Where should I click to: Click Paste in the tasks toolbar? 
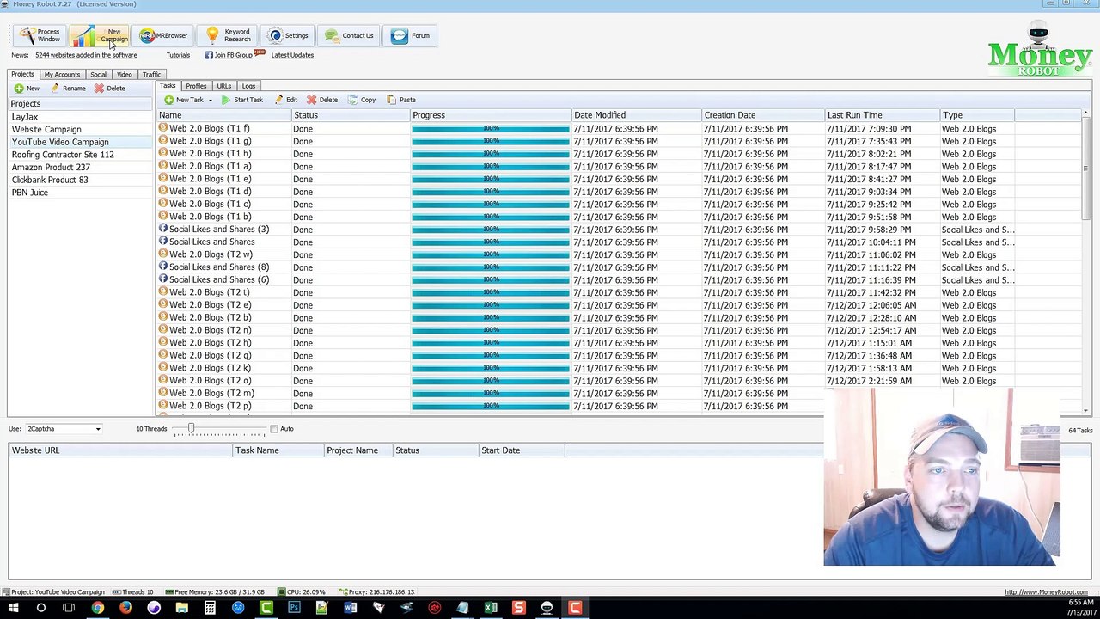coord(400,100)
